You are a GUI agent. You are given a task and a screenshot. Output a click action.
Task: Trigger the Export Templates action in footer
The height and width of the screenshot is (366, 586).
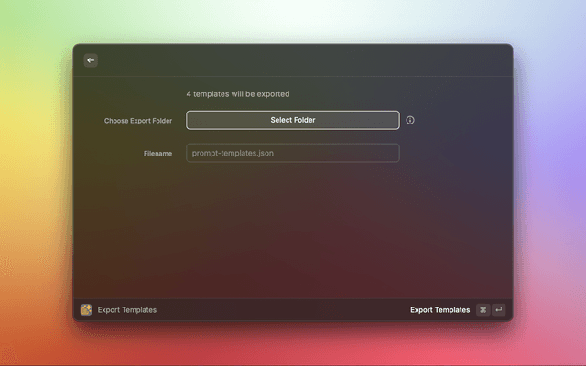pos(439,310)
